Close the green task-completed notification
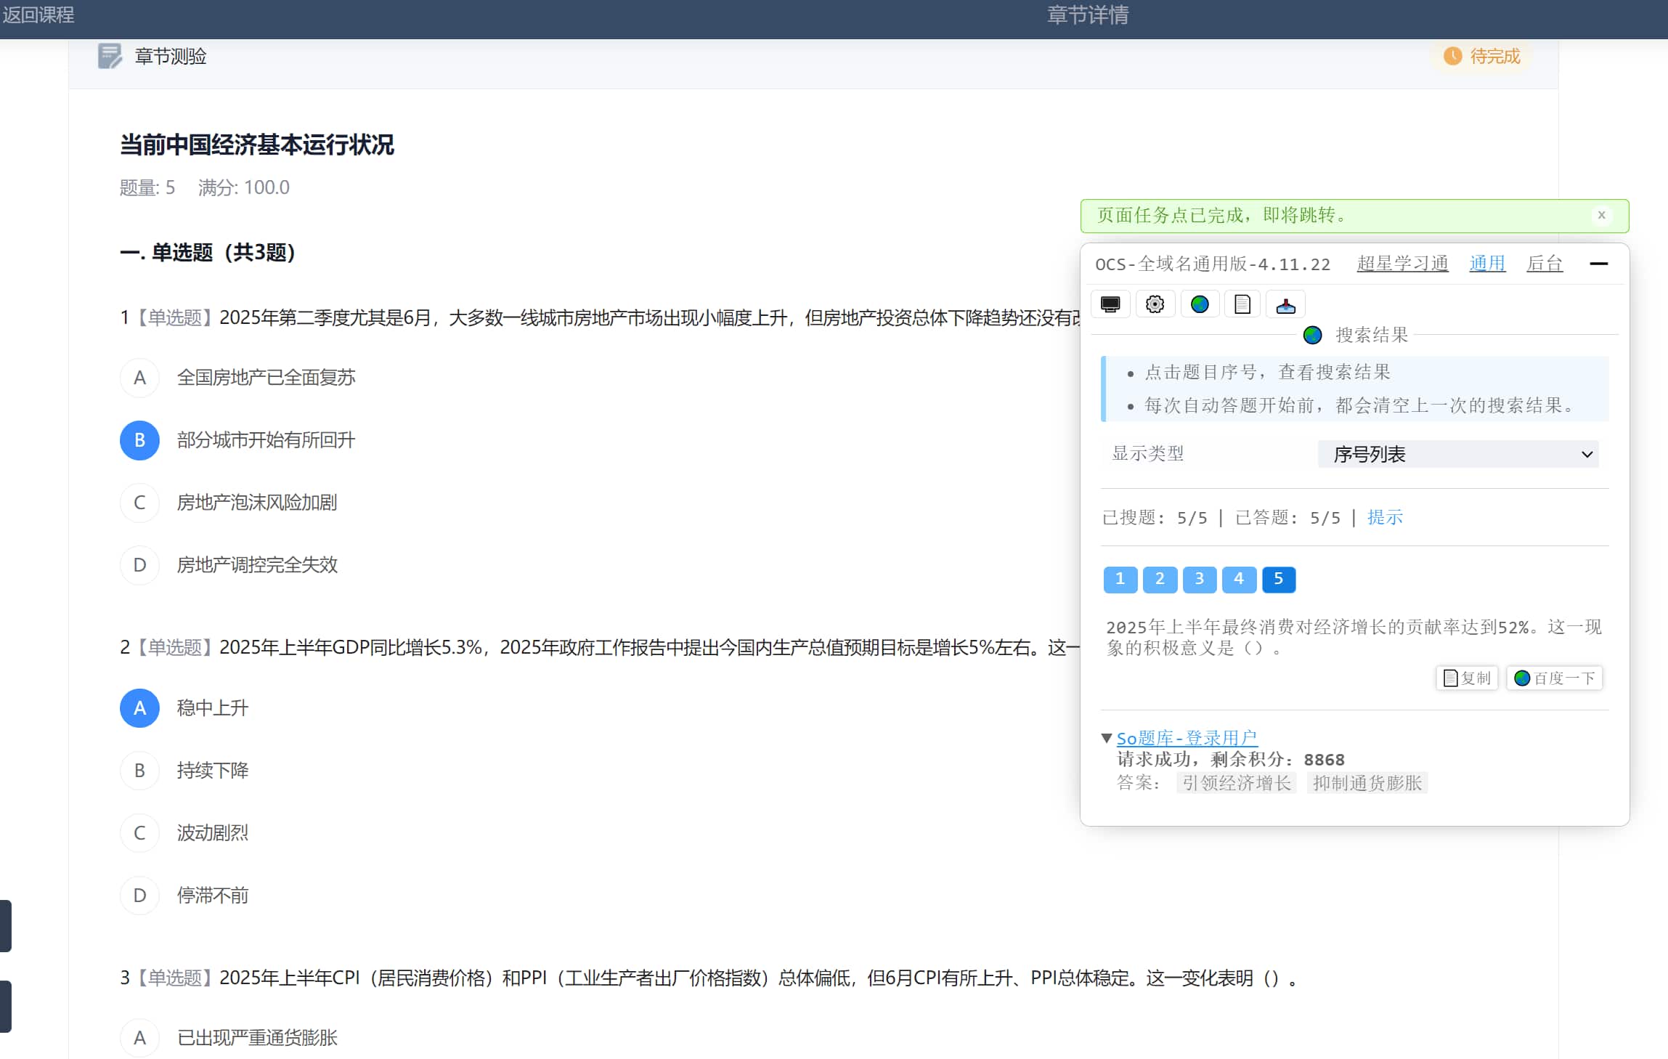Image resolution: width=1668 pixels, height=1059 pixels. coord(1601,216)
